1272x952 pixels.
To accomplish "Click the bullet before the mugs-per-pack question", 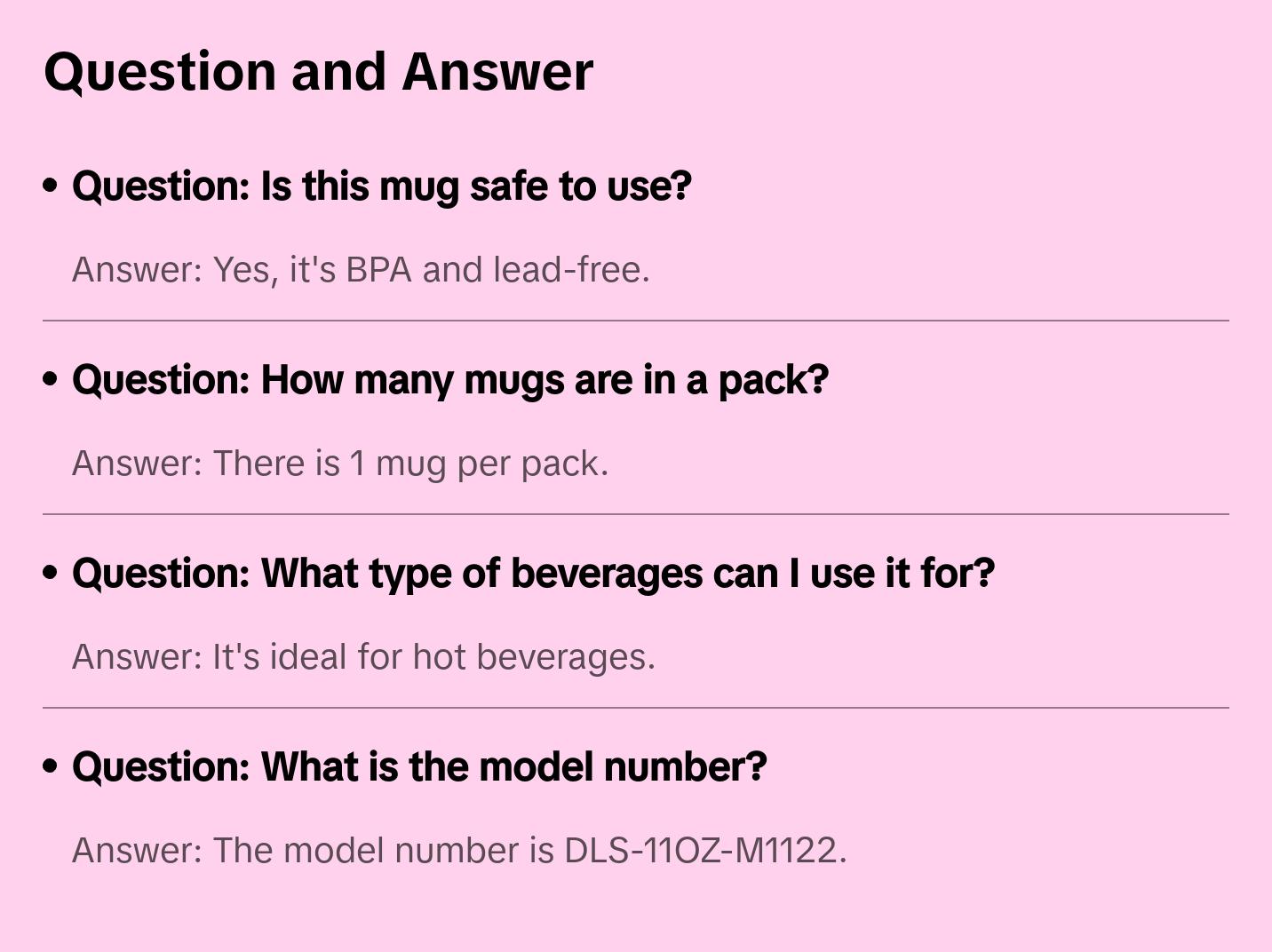I will coord(51,379).
